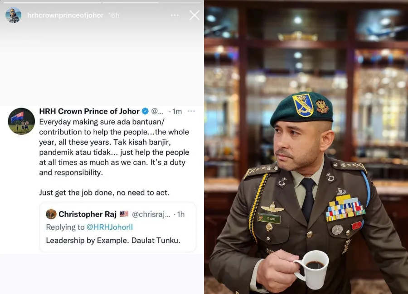Click the blue verified badge
408x294 pixels.
point(145,111)
